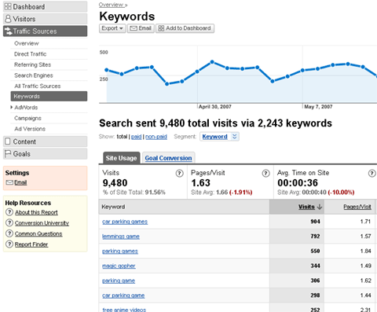Image resolution: width=377 pixels, height=312 pixels.
Task: Open the car parking games keyword link
Action: click(x=125, y=222)
